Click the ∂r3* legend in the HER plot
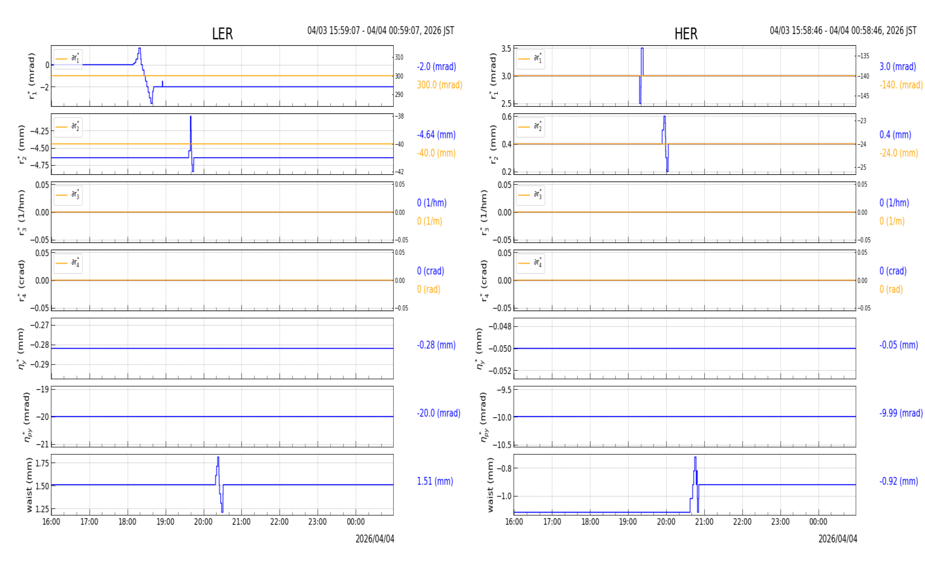 pos(531,195)
